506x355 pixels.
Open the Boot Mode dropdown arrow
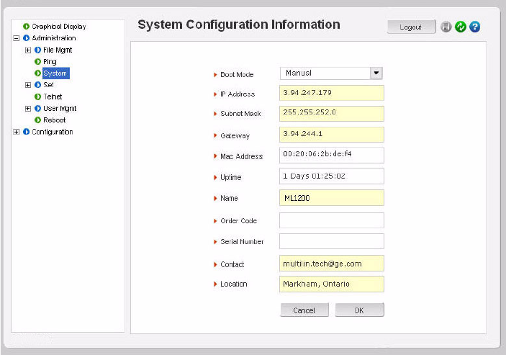(x=376, y=73)
